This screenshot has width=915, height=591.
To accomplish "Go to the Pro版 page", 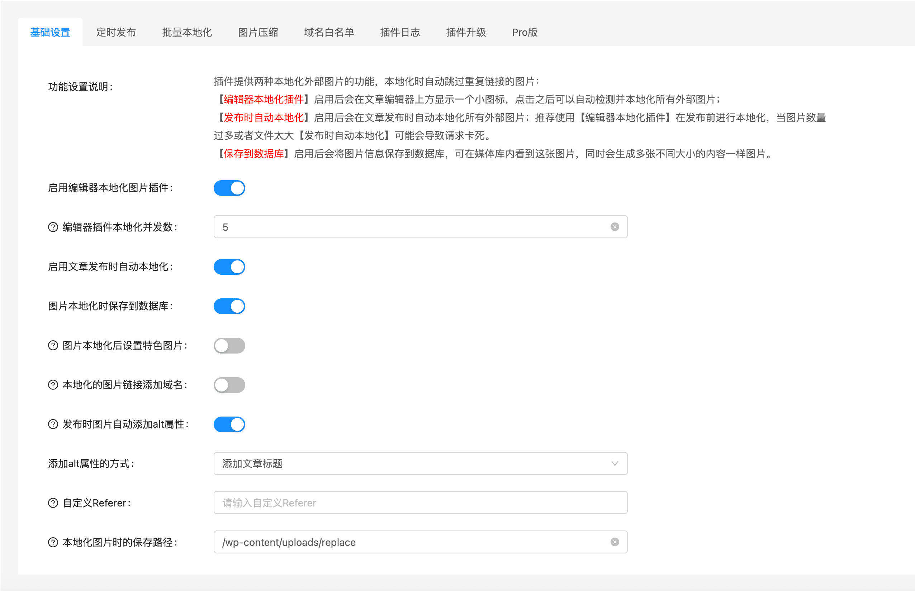I will click(525, 32).
